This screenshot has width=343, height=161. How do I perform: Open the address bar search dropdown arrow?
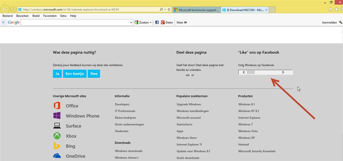click(x=164, y=10)
